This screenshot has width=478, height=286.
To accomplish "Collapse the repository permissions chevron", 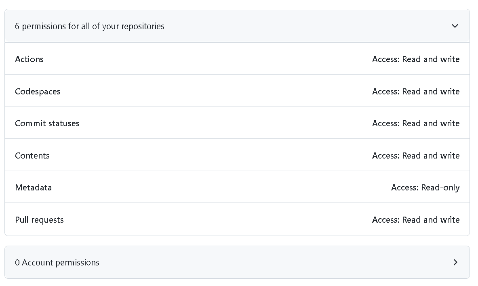I will 455,26.
